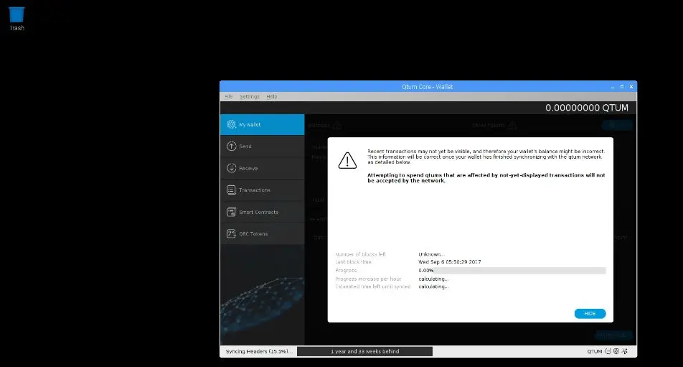Click the sync progress bar at 0.00%
This screenshot has height=367, width=683.
512,271
